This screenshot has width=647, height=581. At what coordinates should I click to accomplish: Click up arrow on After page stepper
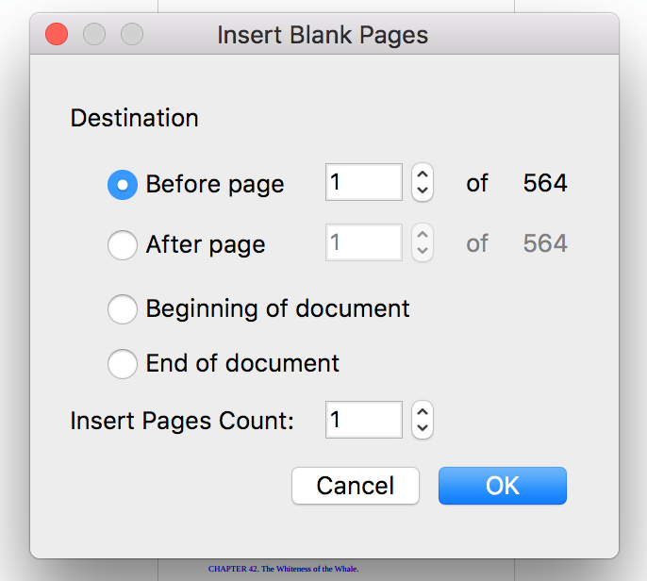pyautogui.click(x=423, y=234)
